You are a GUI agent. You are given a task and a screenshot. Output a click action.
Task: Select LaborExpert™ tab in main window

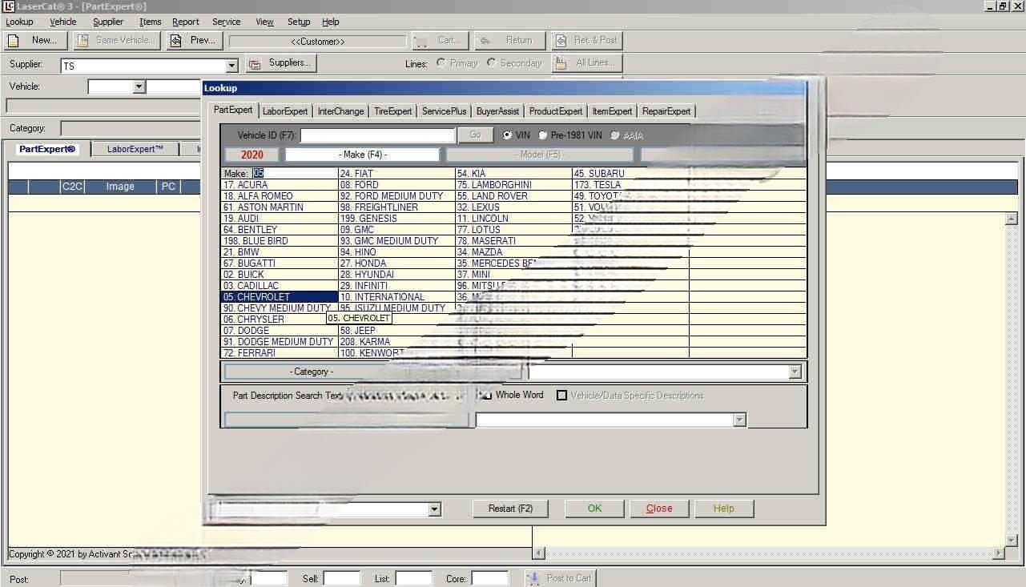(135, 149)
